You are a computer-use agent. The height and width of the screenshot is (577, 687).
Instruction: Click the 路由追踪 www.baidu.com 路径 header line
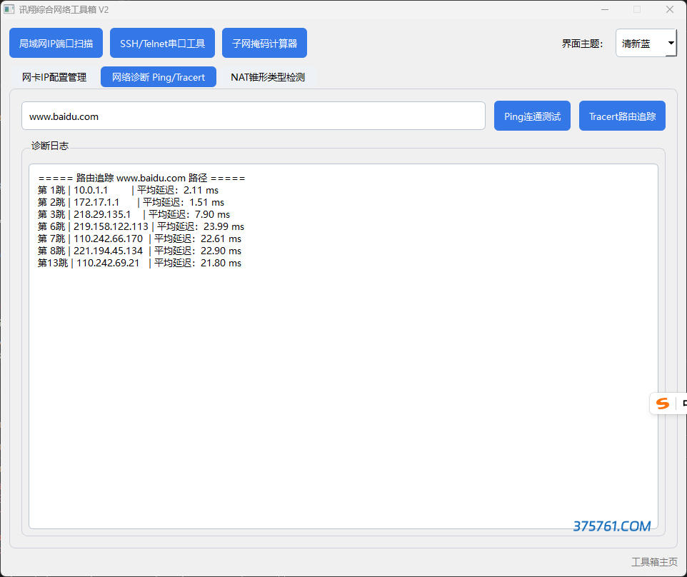click(141, 178)
